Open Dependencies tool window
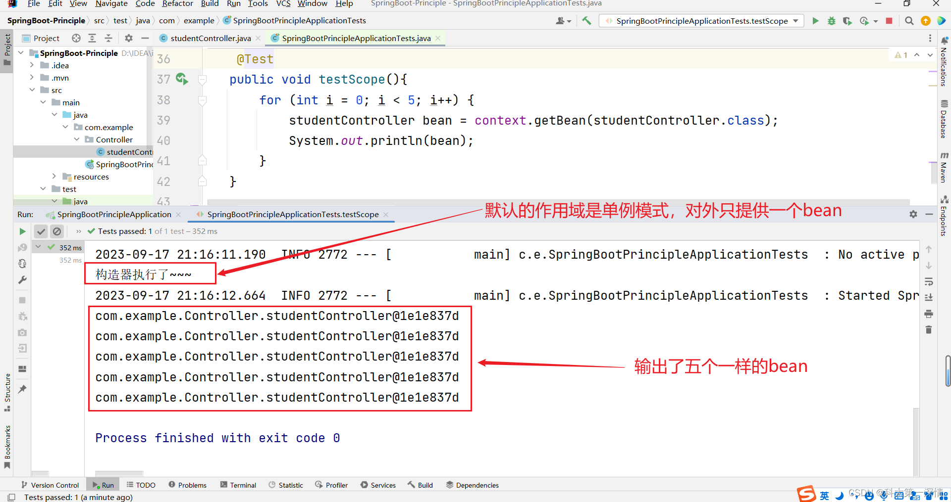Screen dimensions: 951x502 [x=473, y=485]
